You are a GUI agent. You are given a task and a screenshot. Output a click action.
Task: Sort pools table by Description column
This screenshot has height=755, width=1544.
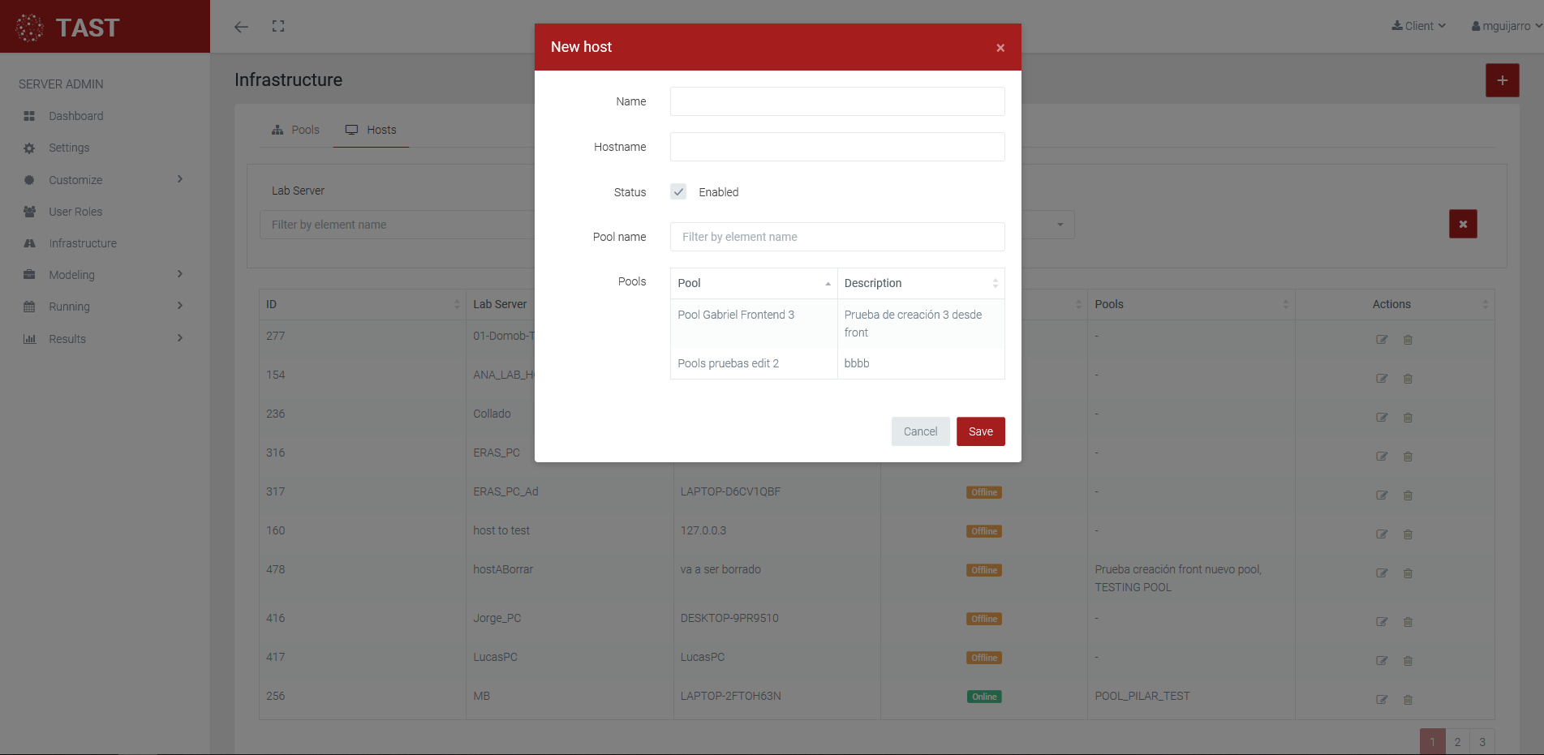pos(920,283)
